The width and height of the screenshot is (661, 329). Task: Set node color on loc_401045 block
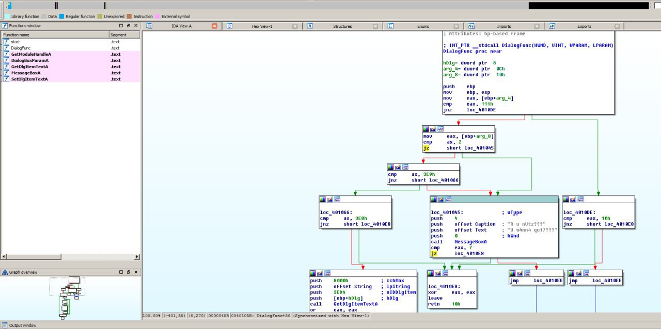434,199
